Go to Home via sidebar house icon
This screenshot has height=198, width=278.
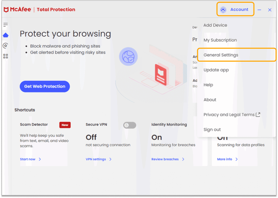5,35
